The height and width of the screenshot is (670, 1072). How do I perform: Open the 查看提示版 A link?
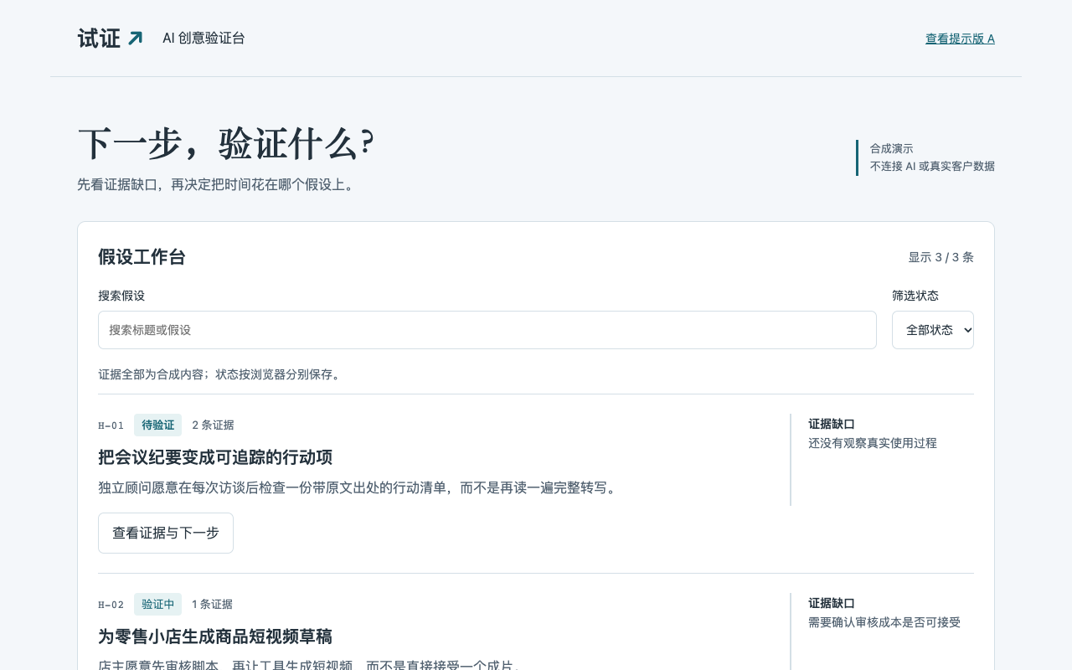point(960,39)
